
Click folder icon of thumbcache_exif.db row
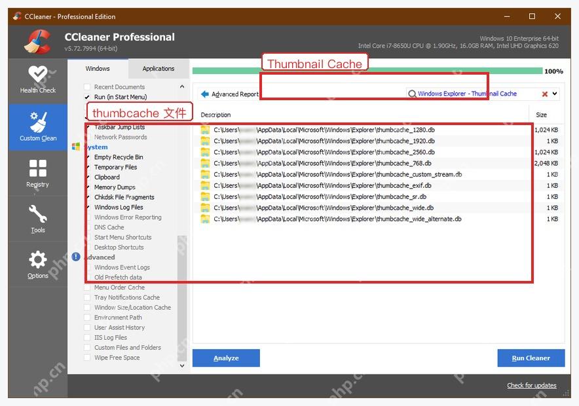pyautogui.click(x=205, y=185)
